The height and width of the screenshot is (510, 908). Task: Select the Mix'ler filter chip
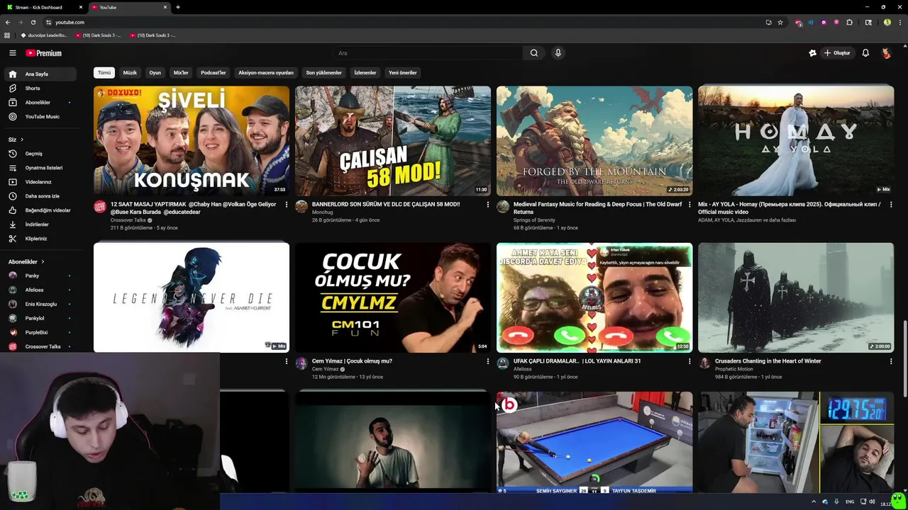point(181,72)
